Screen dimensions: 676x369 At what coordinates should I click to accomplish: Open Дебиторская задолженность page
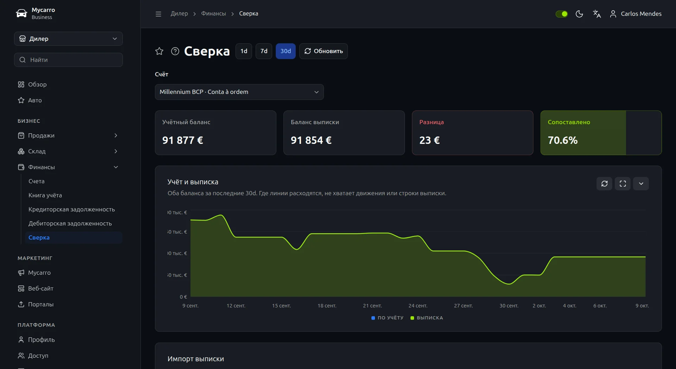pos(74,223)
